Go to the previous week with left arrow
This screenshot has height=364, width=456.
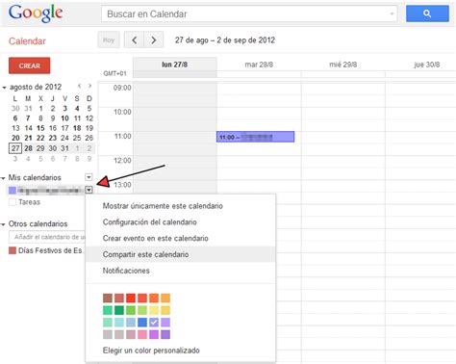pyautogui.click(x=134, y=40)
